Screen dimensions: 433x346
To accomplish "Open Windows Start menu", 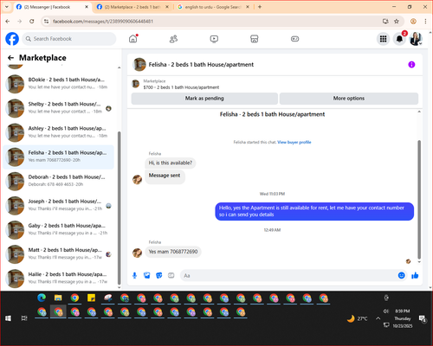I will point(8,318).
